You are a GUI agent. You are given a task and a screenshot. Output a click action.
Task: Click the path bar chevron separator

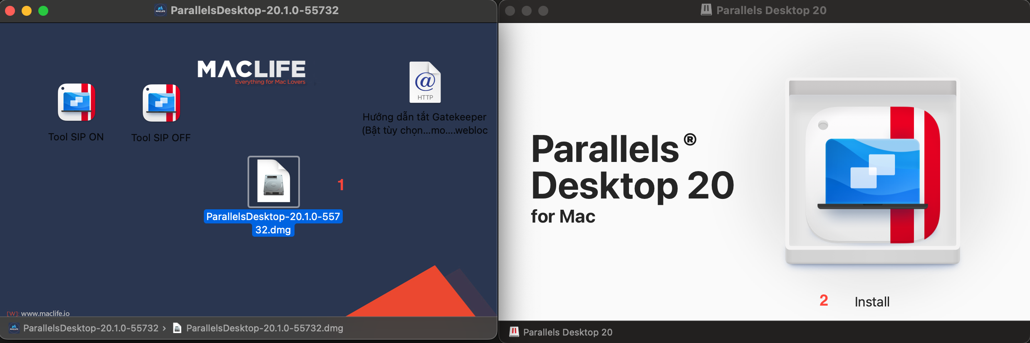165,328
